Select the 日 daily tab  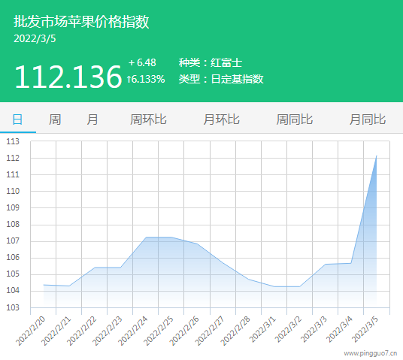point(17,119)
